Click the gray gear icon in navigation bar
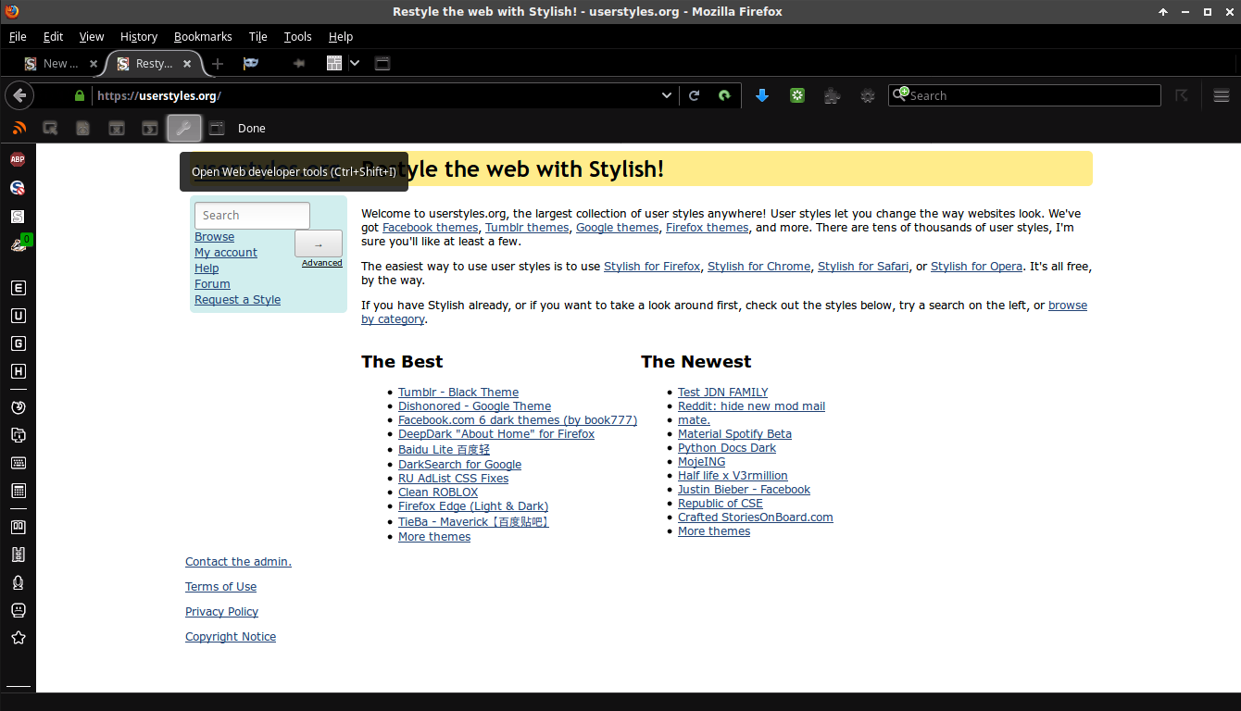 [x=868, y=95]
